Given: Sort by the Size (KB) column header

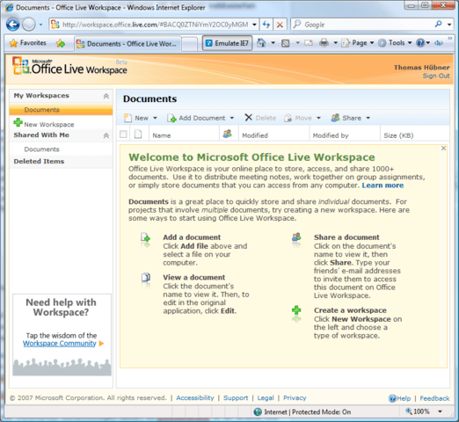Looking at the screenshot, I should (398, 135).
